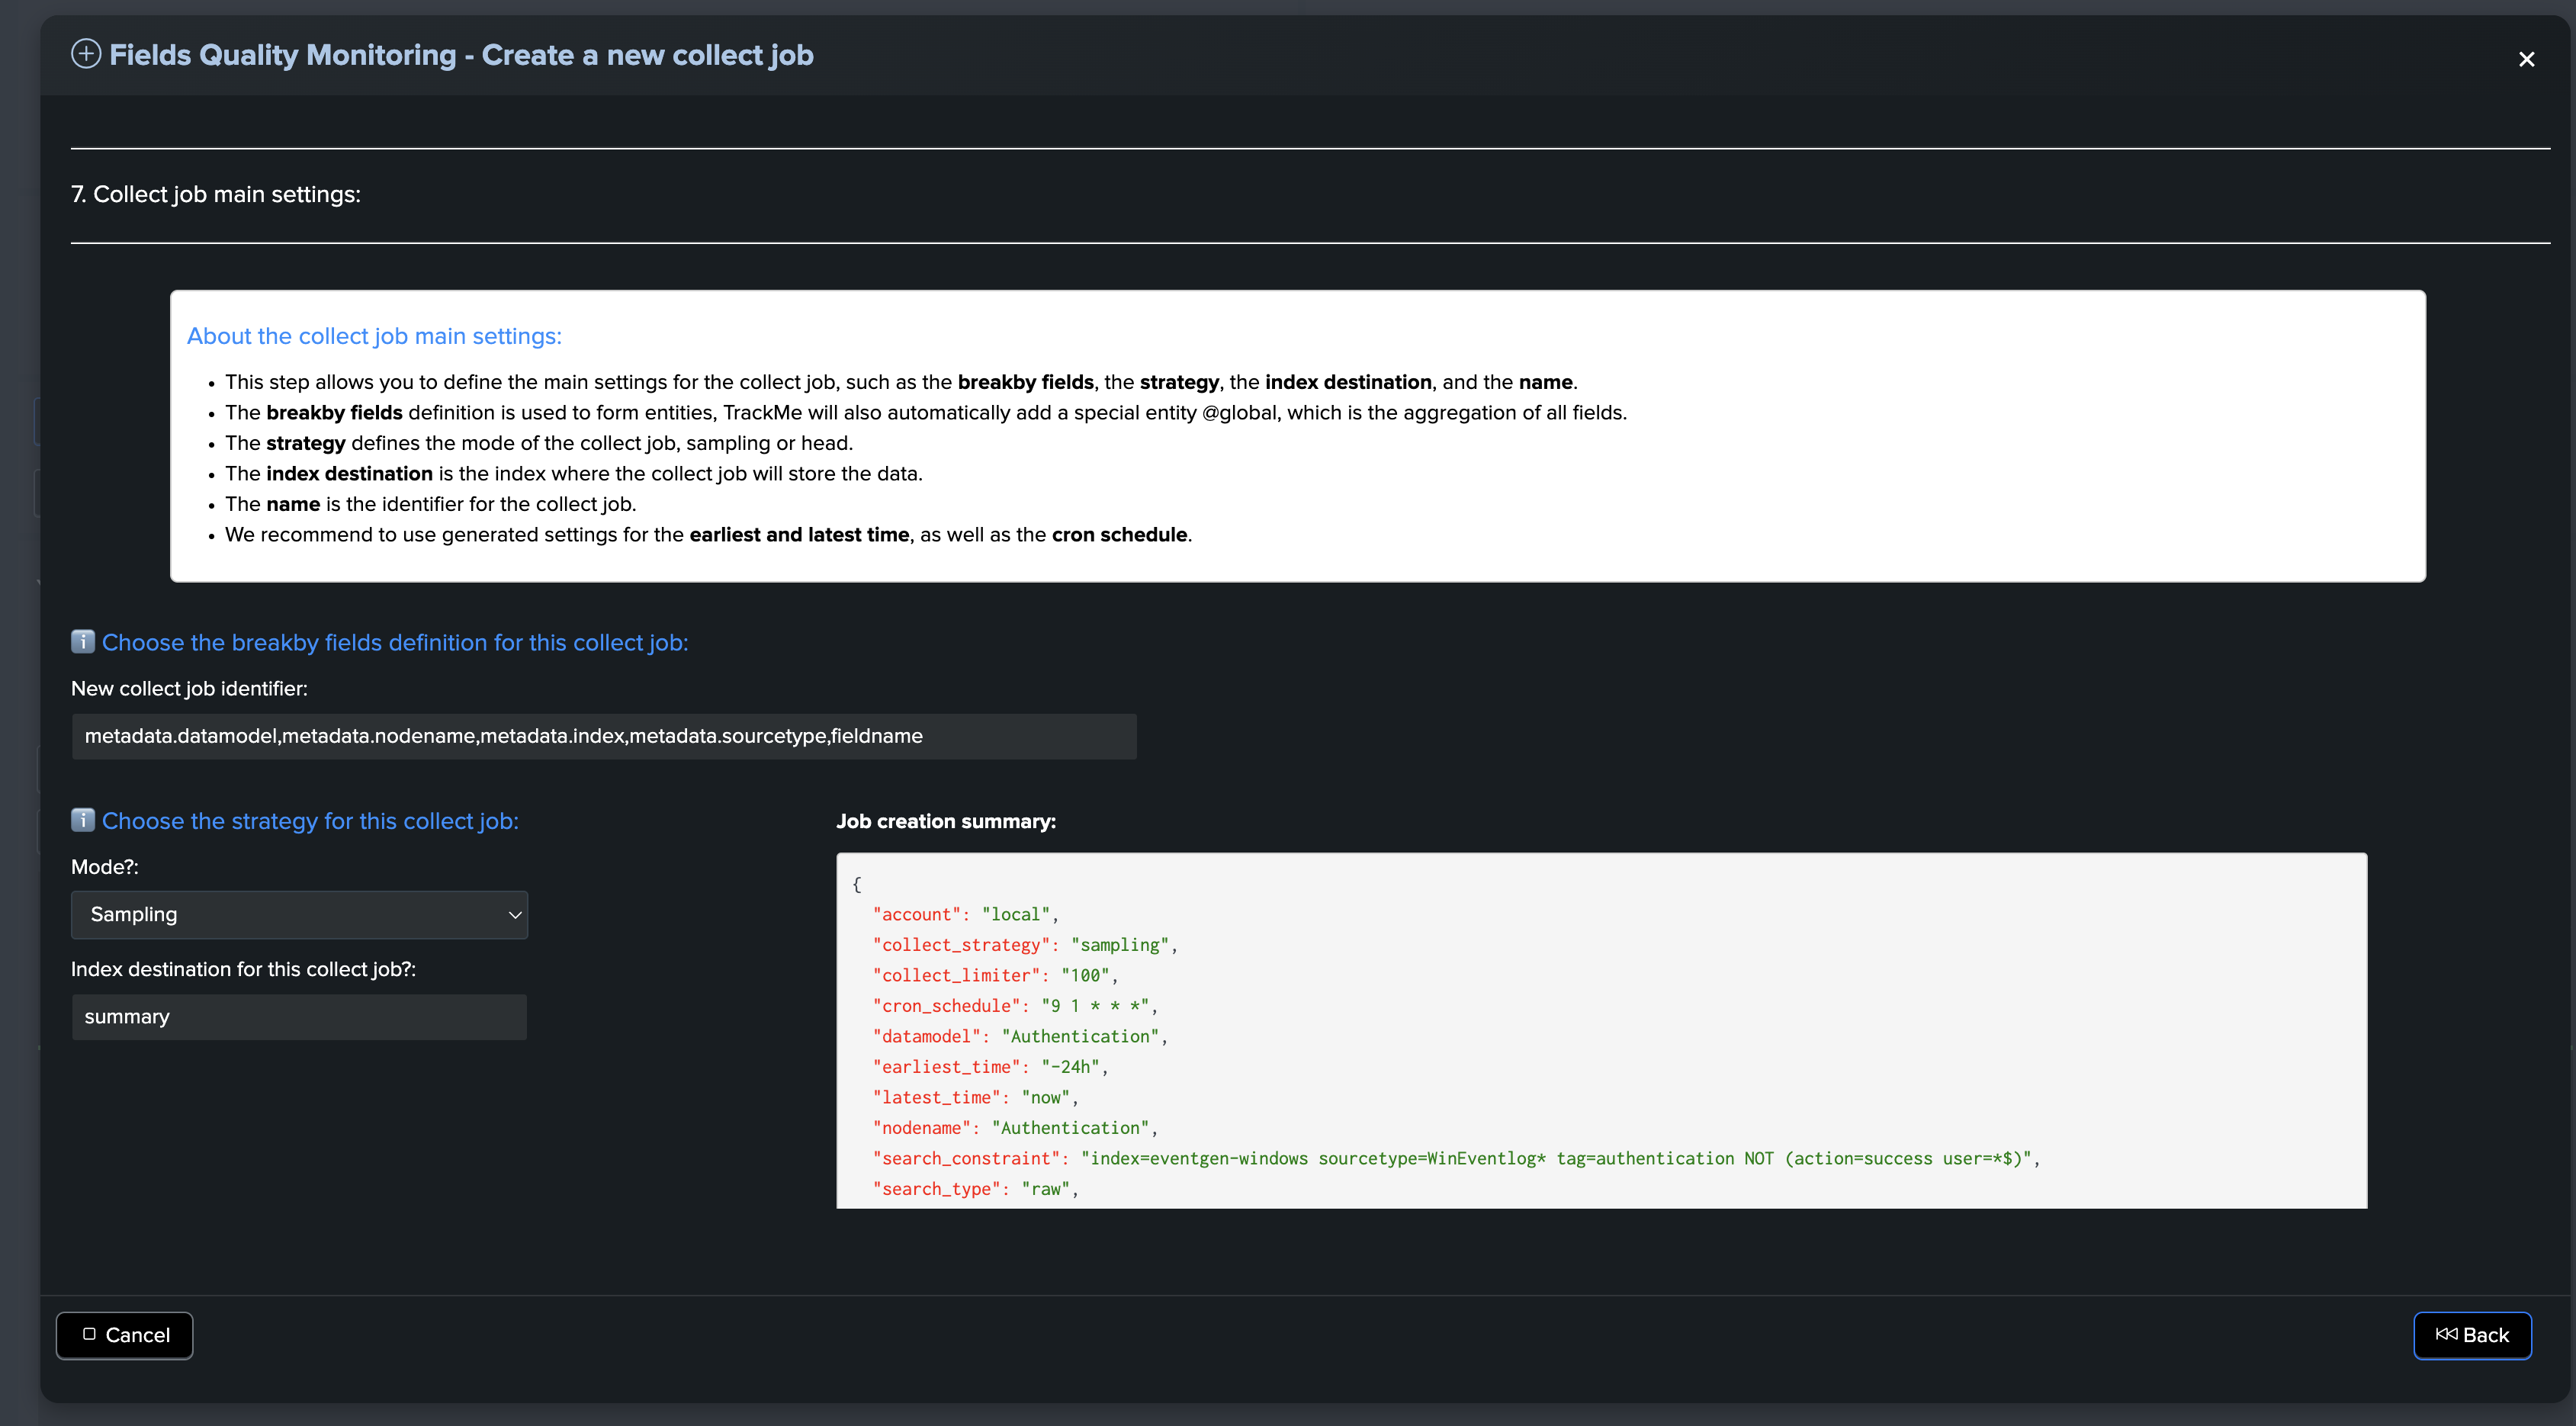Click the plus circle icon beside the dialog title
Viewport: 2576px width, 1426px height.
click(x=86, y=54)
